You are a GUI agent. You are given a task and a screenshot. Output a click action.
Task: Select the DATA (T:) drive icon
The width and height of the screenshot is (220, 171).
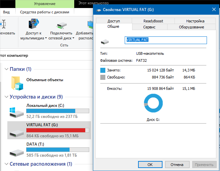click(x=17, y=153)
